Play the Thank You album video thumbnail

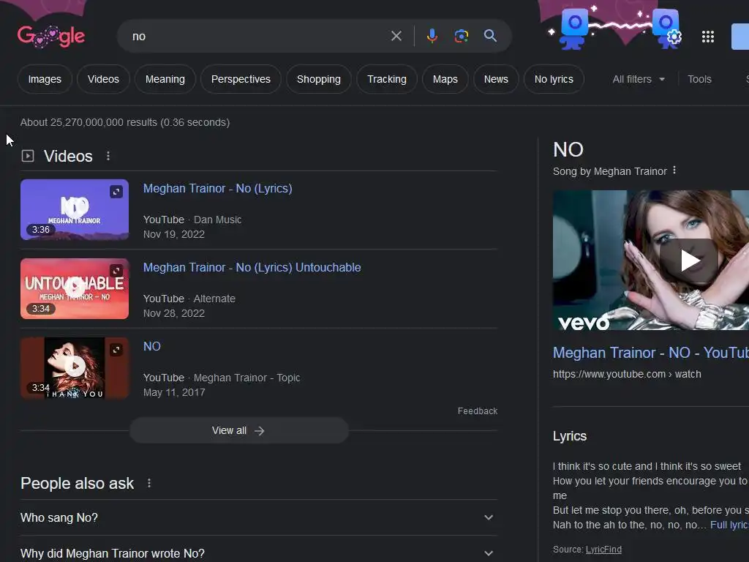75,368
